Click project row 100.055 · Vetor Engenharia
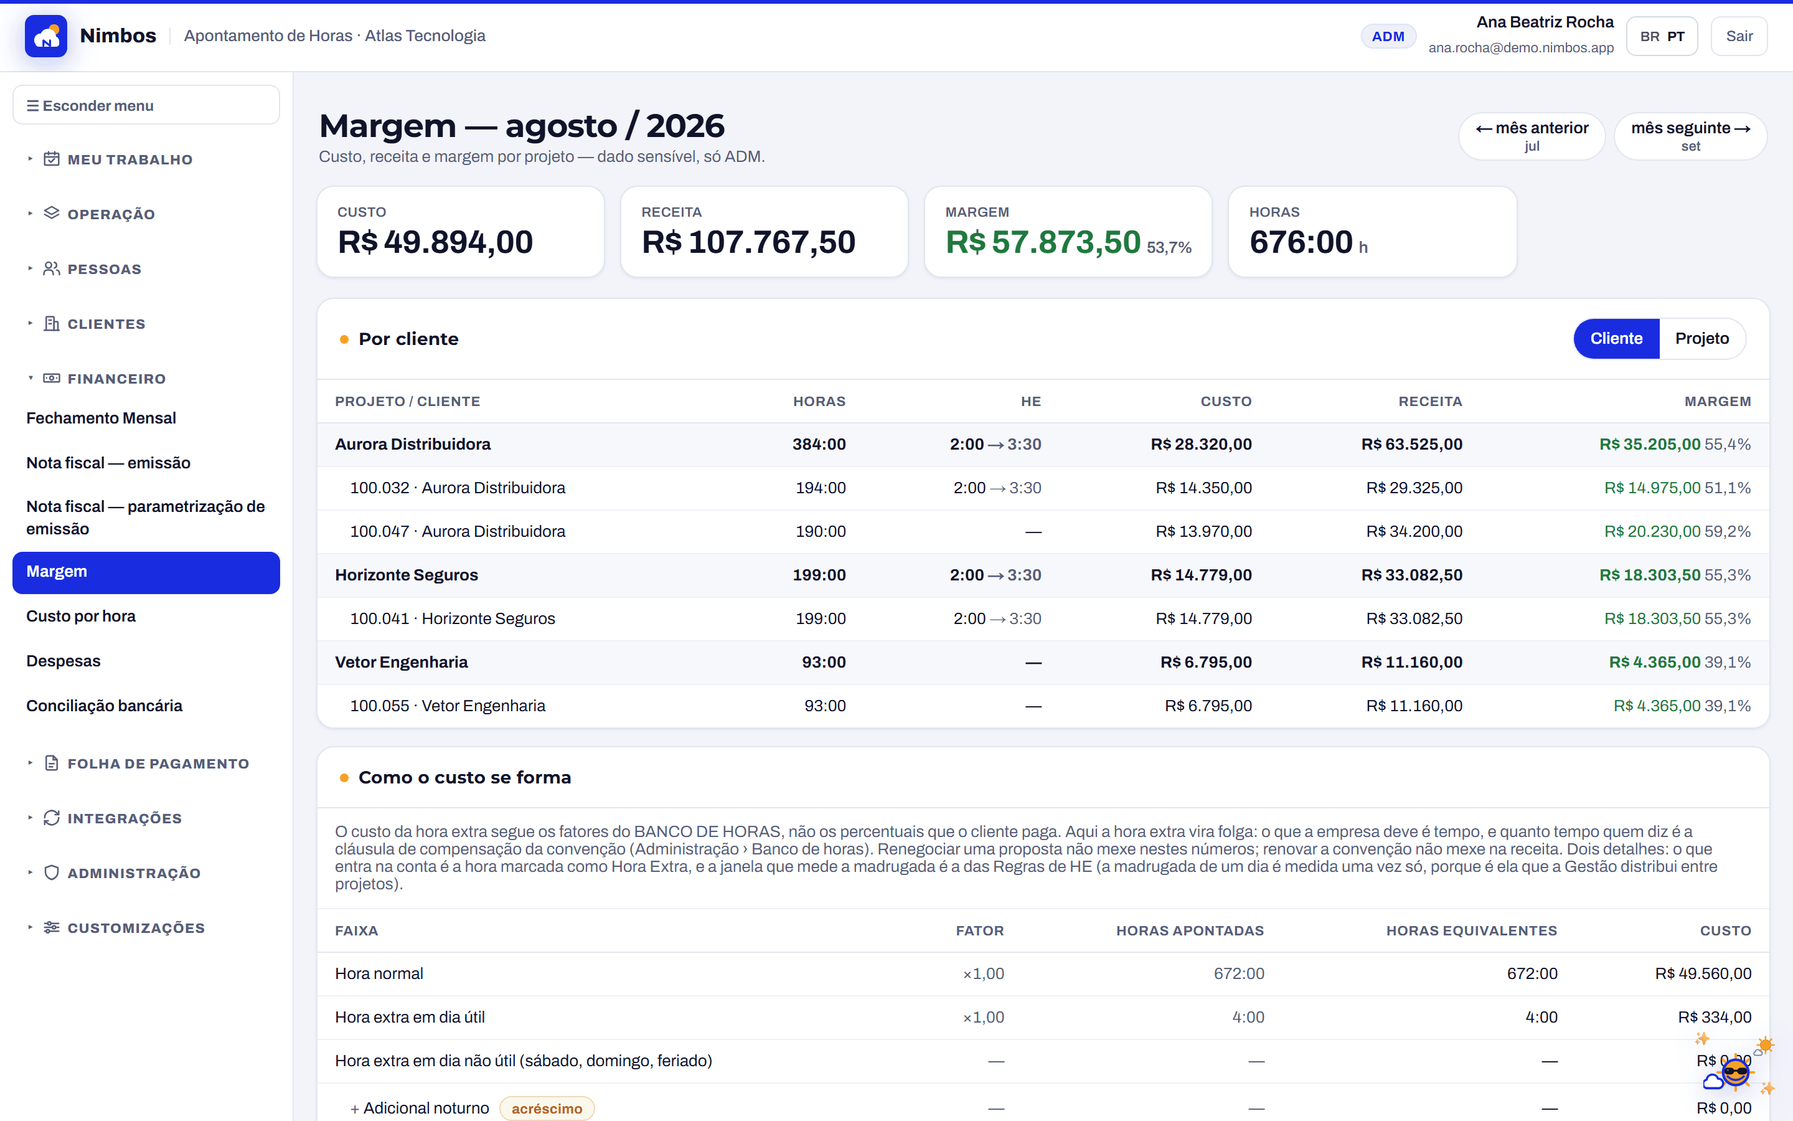Screen dimensions: 1793x1121 pos(1042,706)
